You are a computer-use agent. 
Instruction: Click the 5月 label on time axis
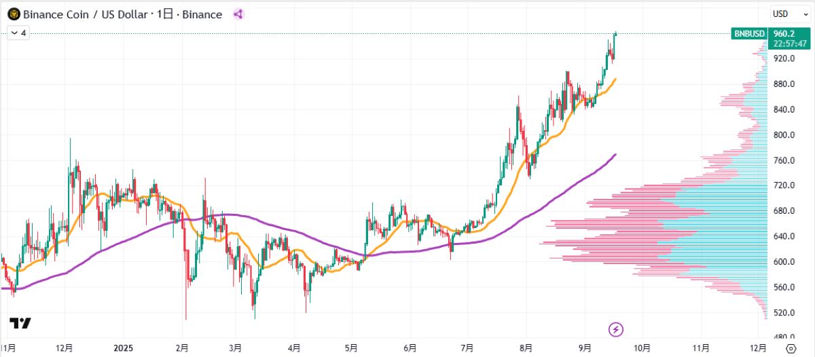pos(351,348)
